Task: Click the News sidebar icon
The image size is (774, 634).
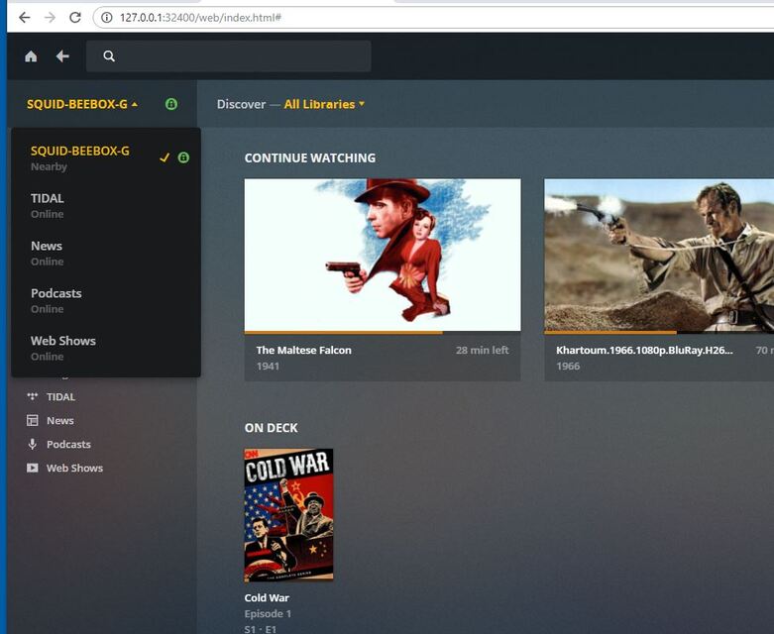Action: click(33, 420)
